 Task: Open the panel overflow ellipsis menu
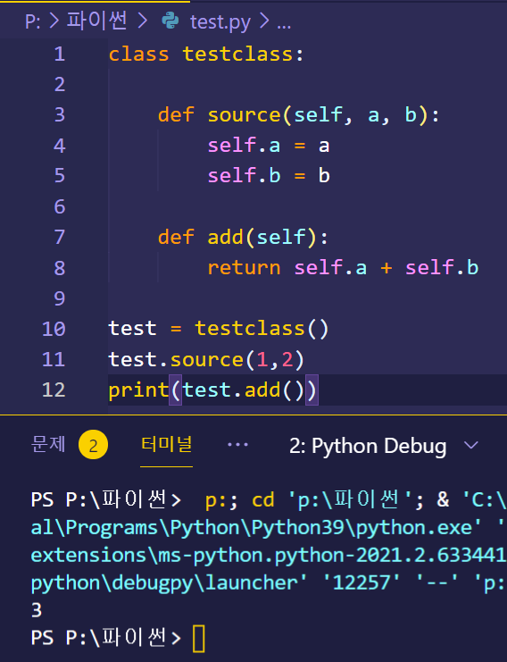pos(238,445)
